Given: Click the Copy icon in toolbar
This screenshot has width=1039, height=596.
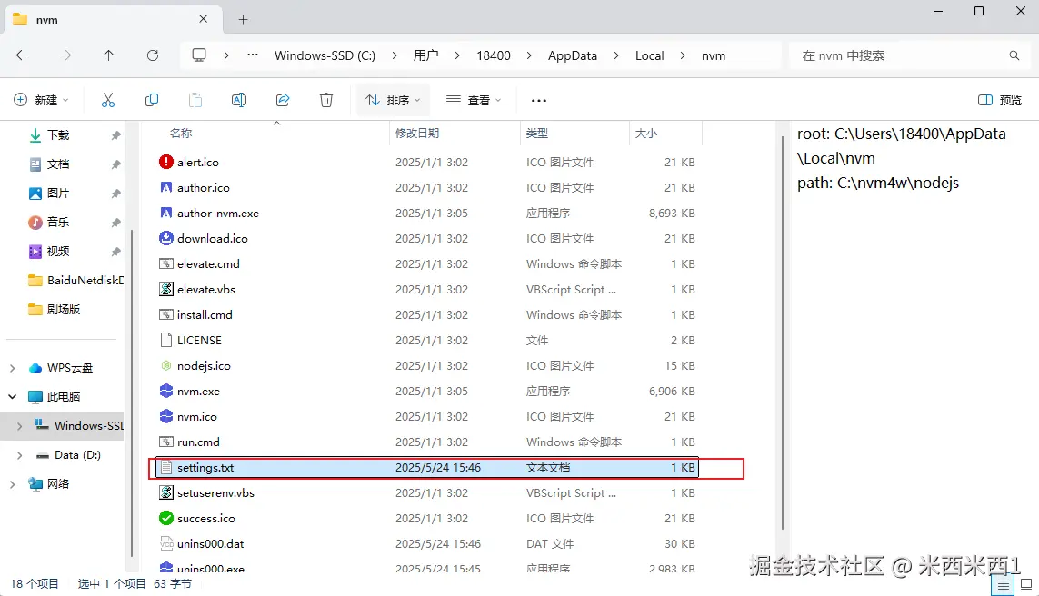Looking at the screenshot, I should pyautogui.click(x=152, y=100).
